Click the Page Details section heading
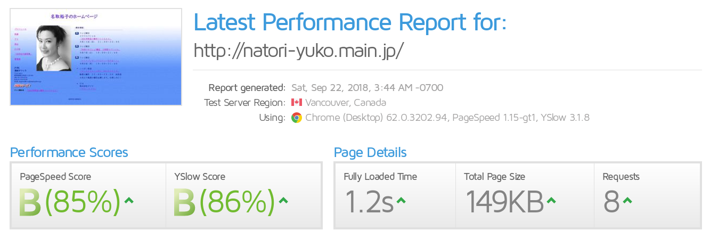Image resolution: width=710 pixels, height=239 pixels. [x=370, y=153]
